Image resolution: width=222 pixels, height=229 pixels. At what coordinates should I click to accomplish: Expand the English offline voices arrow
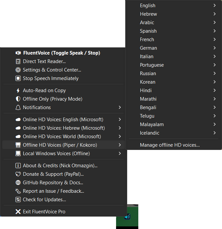[214, 6]
